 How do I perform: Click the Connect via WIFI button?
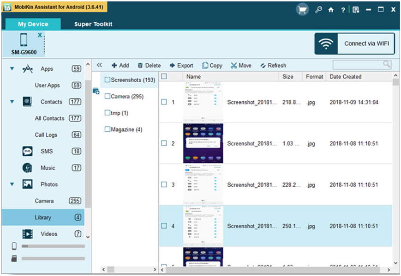354,44
